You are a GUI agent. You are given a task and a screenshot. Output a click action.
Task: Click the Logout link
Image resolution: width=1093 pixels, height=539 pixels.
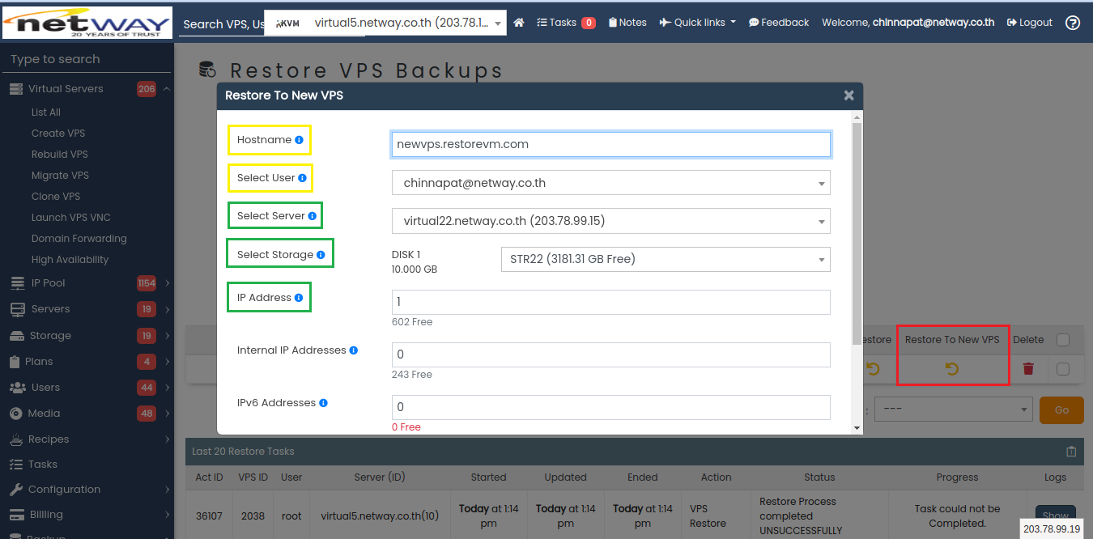tap(1030, 23)
